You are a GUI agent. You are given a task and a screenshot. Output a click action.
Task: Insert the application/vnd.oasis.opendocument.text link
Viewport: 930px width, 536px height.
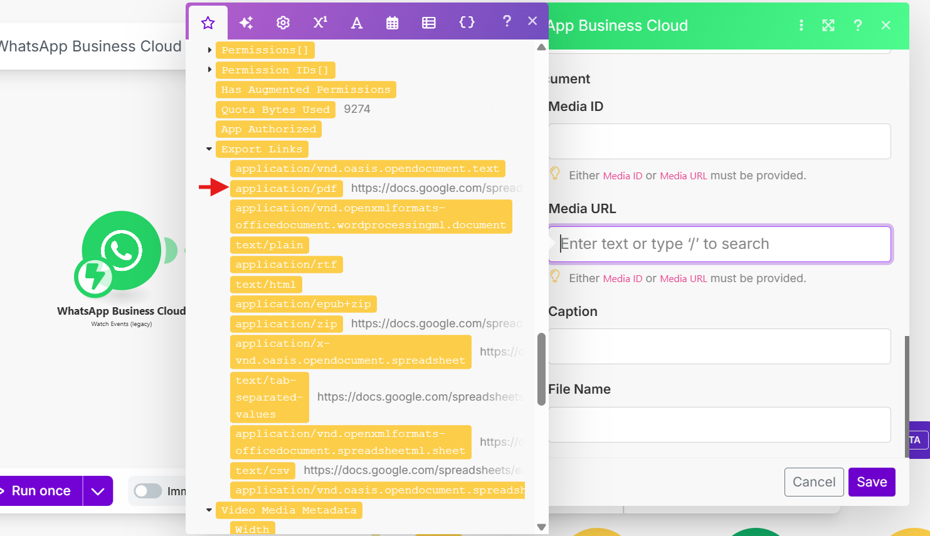coord(367,169)
